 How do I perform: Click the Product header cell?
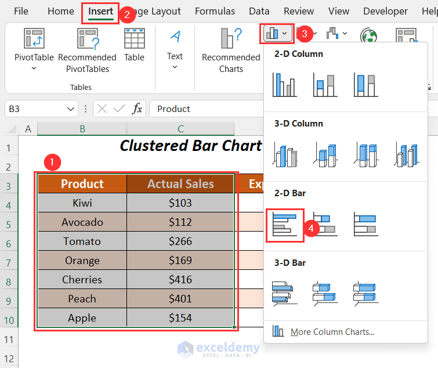click(x=82, y=183)
